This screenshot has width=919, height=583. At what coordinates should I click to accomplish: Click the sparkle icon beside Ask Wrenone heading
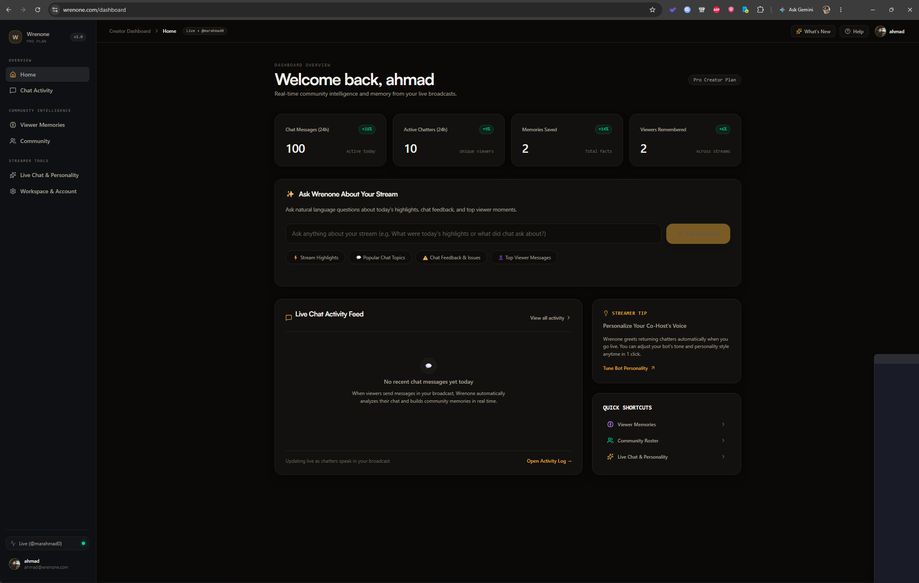click(290, 194)
